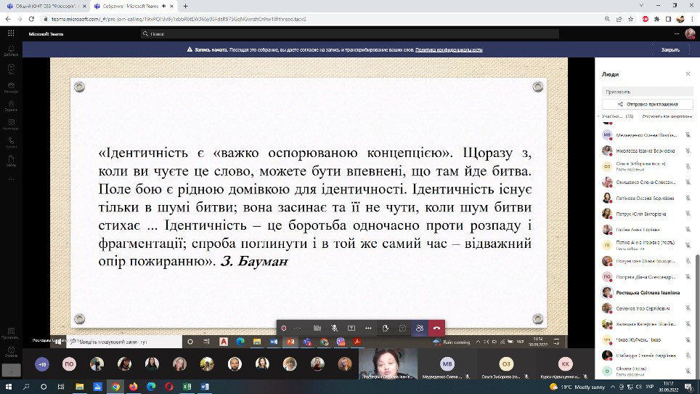
Task: Open the Calls sidebar icon
Action: (11, 142)
